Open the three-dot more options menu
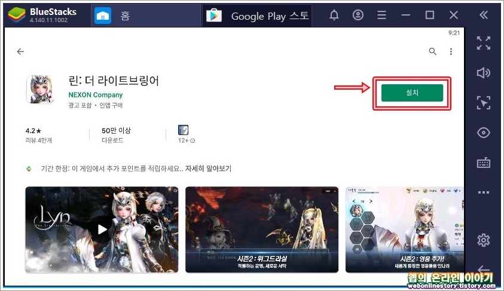This screenshot has width=504, height=291. [451, 51]
